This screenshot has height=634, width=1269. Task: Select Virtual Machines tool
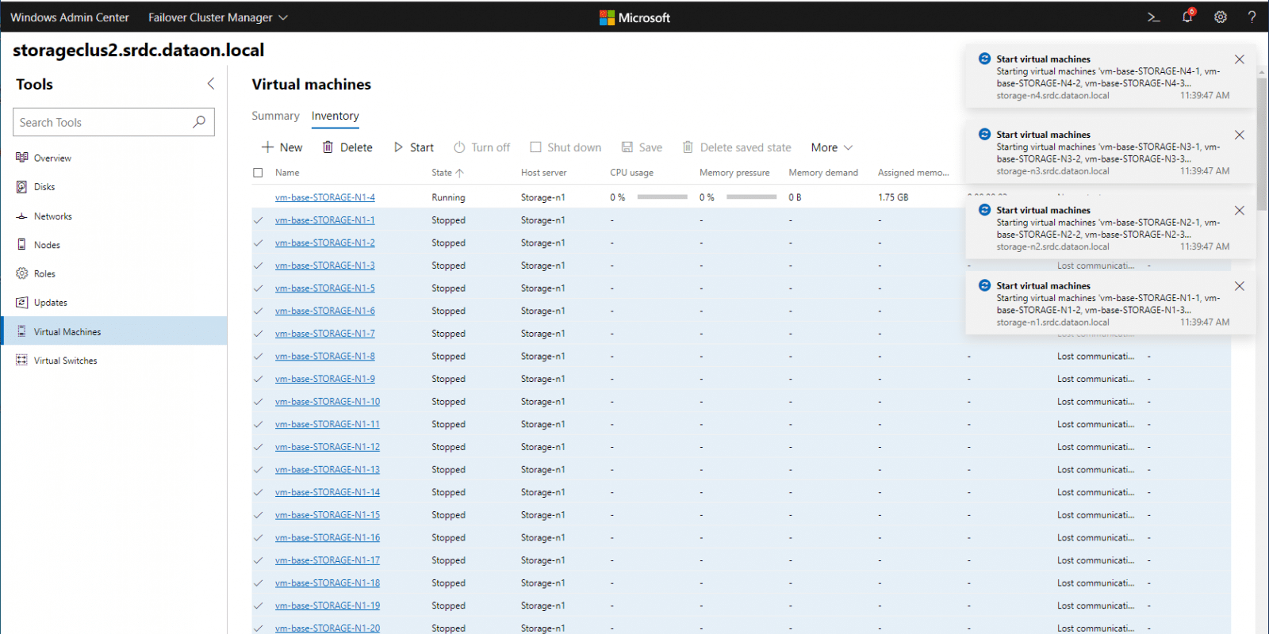point(113,331)
